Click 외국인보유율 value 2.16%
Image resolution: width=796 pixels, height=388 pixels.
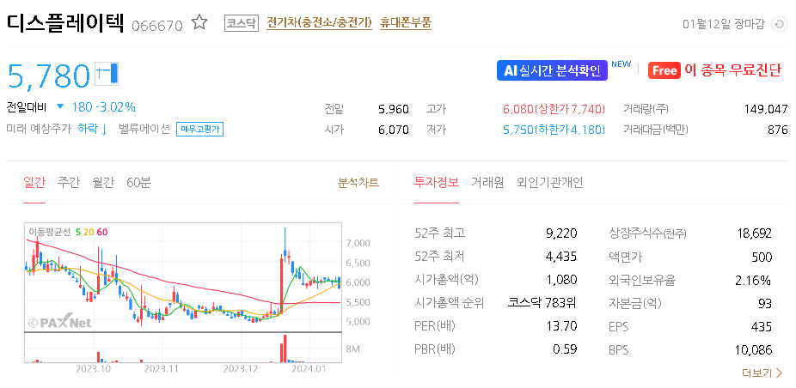coord(753,280)
